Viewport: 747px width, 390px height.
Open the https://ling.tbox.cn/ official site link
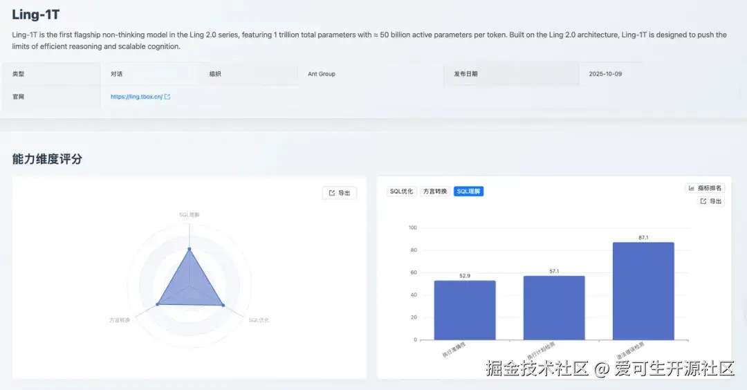coord(136,97)
